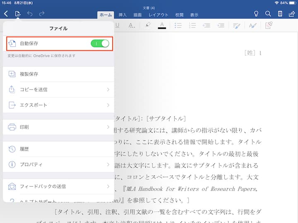
Task: Open the File menu icon
Action: click(18, 14)
